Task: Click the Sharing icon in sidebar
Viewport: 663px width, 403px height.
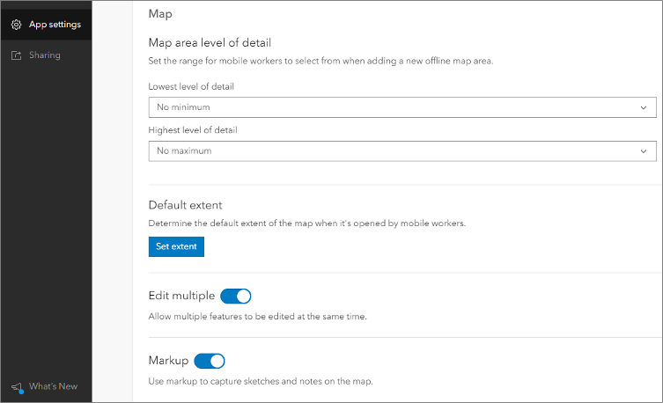Action: click(16, 55)
